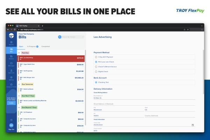The image size is (210, 140).
Task: Select the $53.62 Computers by Jenni bill
Action: coord(51,120)
